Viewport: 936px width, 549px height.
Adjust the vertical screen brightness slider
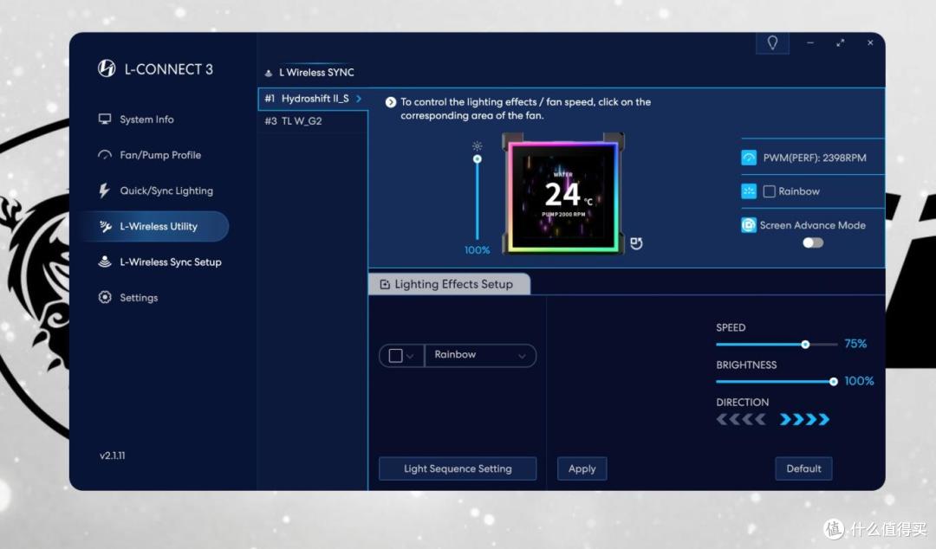pos(477,198)
